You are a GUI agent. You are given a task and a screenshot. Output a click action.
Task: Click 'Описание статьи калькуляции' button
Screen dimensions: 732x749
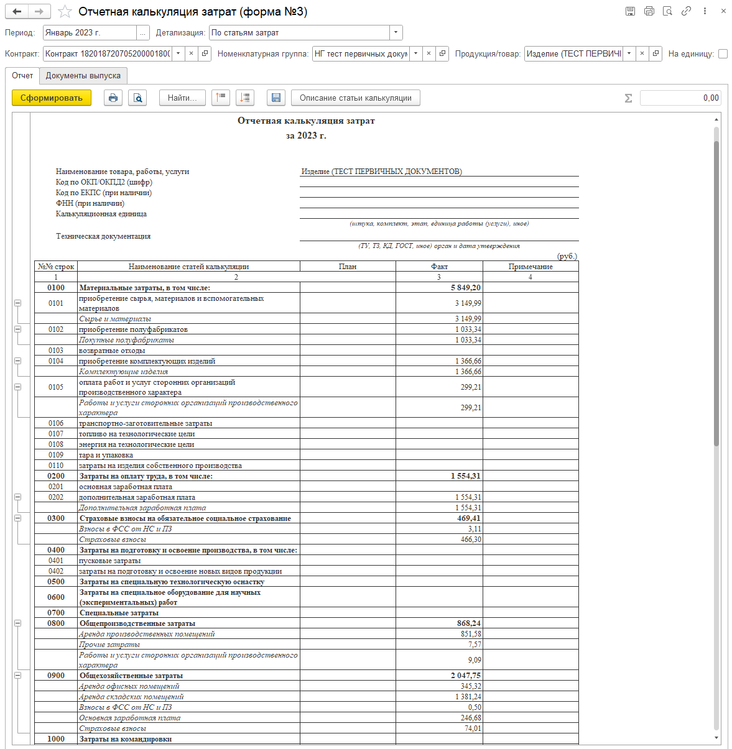pyautogui.click(x=355, y=98)
